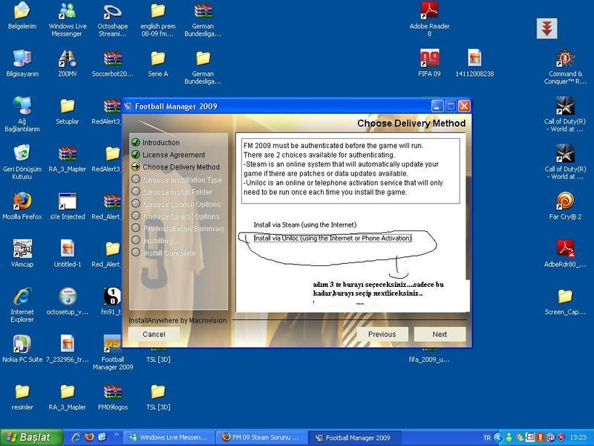594x446 pixels.
Task: Select Serie A folder icon
Action: [158, 64]
